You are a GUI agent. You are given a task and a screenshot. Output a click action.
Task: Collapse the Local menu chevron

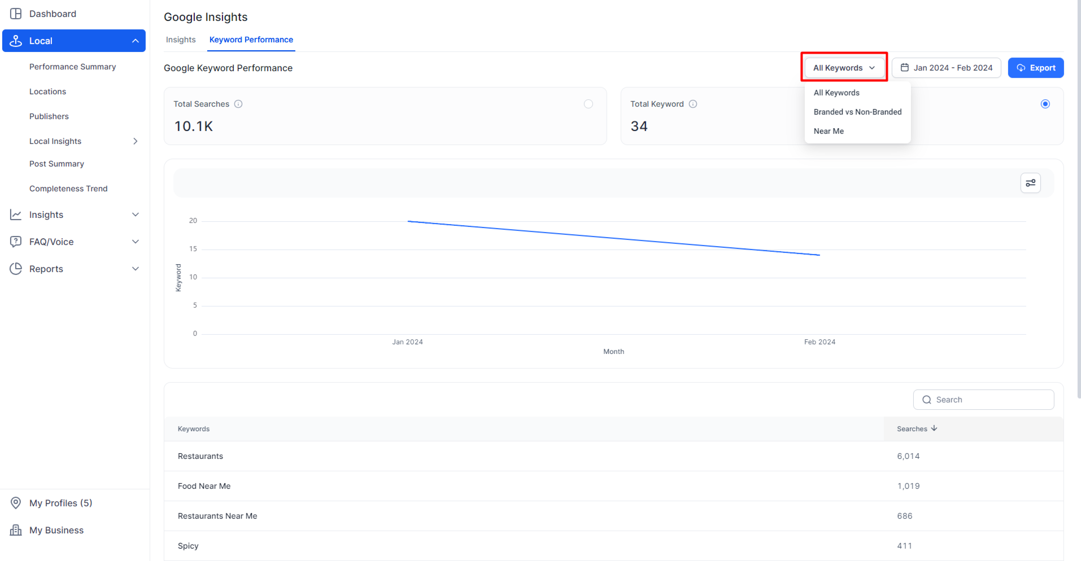click(x=136, y=41)
